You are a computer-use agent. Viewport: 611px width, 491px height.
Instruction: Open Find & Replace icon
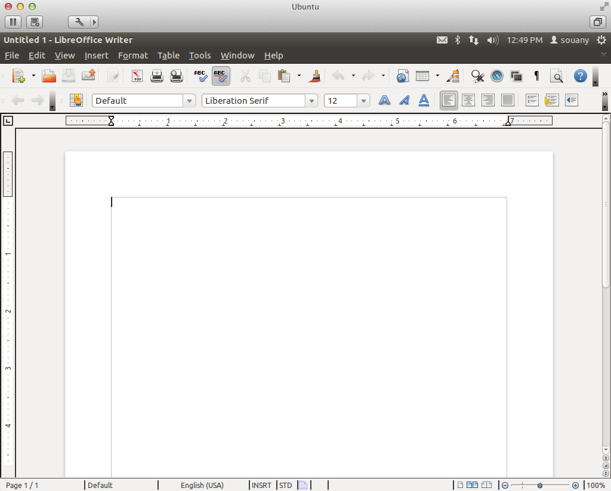click(477, 76)
